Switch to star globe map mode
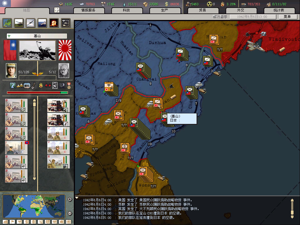Viewport: 300px width, 225px height. (69, 222)
